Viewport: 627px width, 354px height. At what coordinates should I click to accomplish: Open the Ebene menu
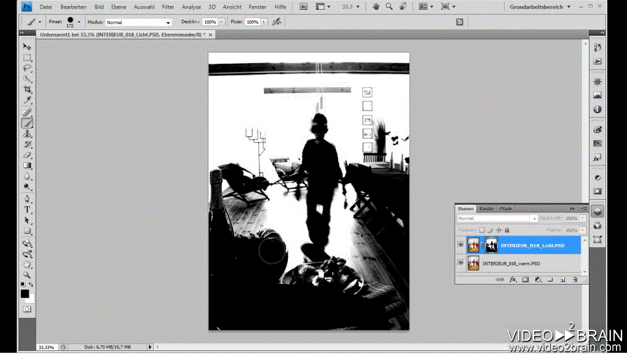point(118,7)
